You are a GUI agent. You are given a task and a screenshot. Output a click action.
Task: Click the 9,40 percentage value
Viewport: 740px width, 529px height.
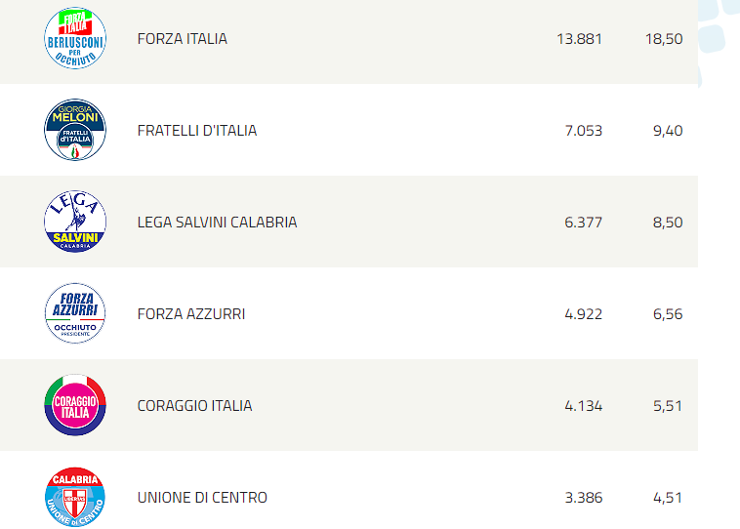coord(668,130)
